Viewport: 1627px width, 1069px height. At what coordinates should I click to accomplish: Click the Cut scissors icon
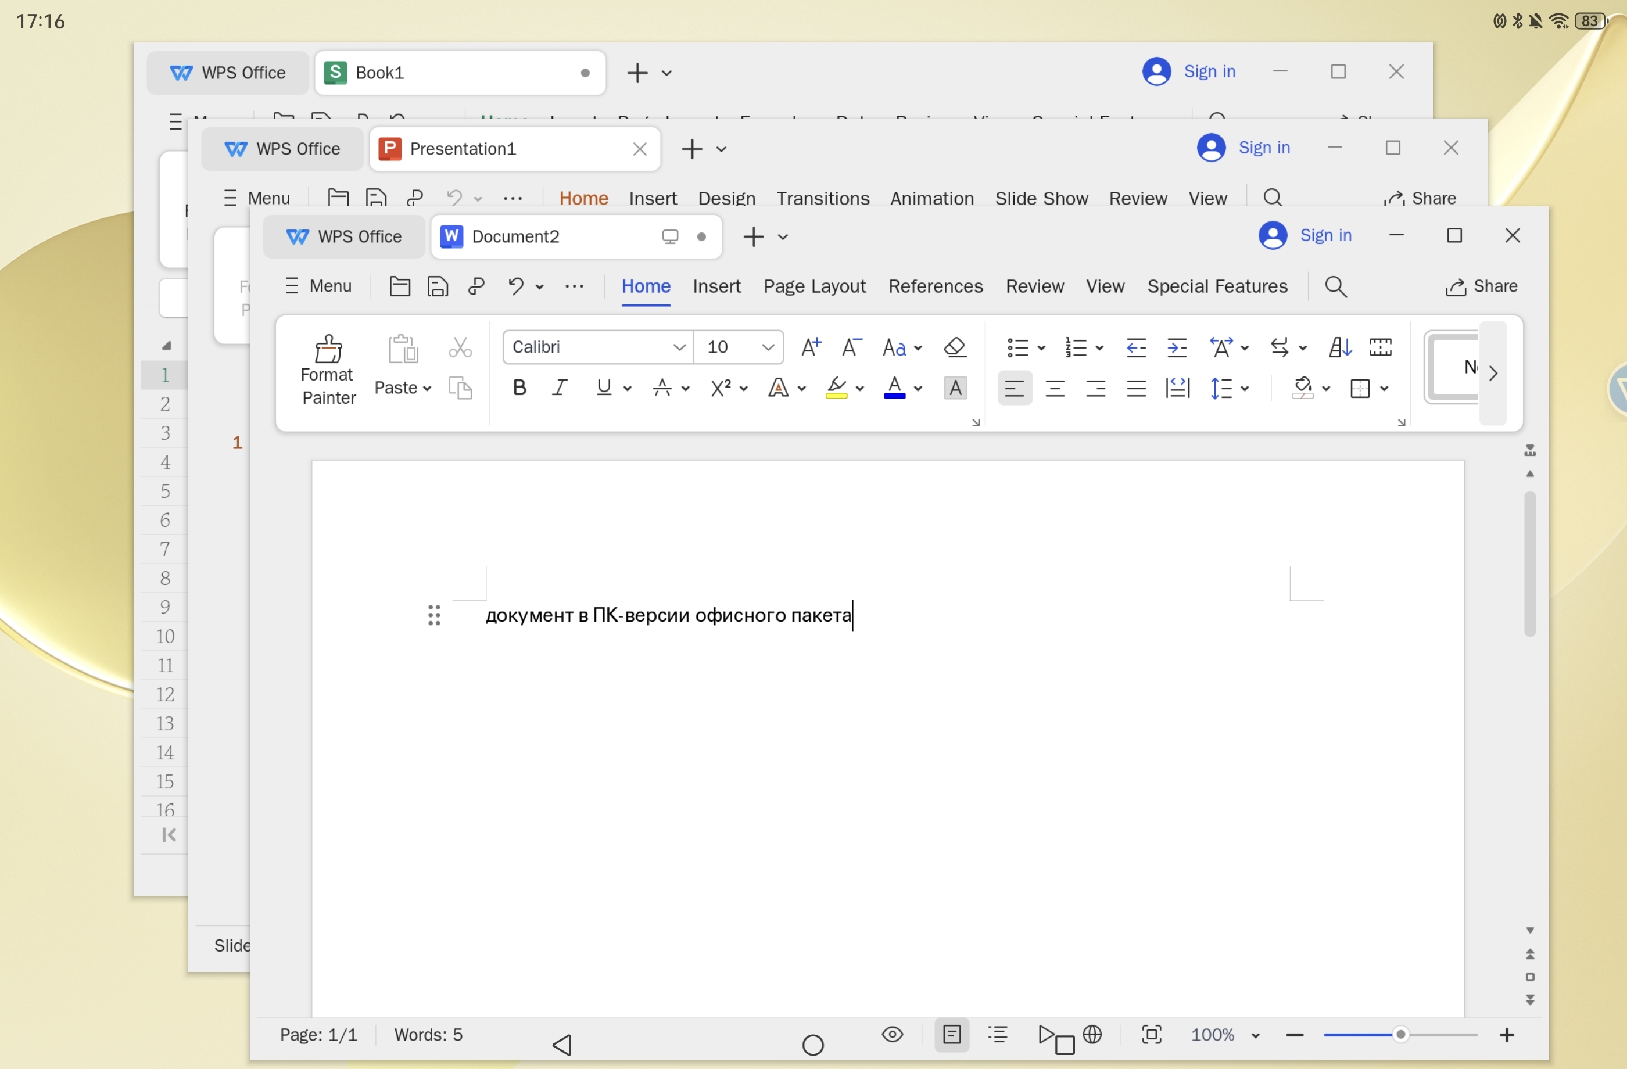coord(460,347)
